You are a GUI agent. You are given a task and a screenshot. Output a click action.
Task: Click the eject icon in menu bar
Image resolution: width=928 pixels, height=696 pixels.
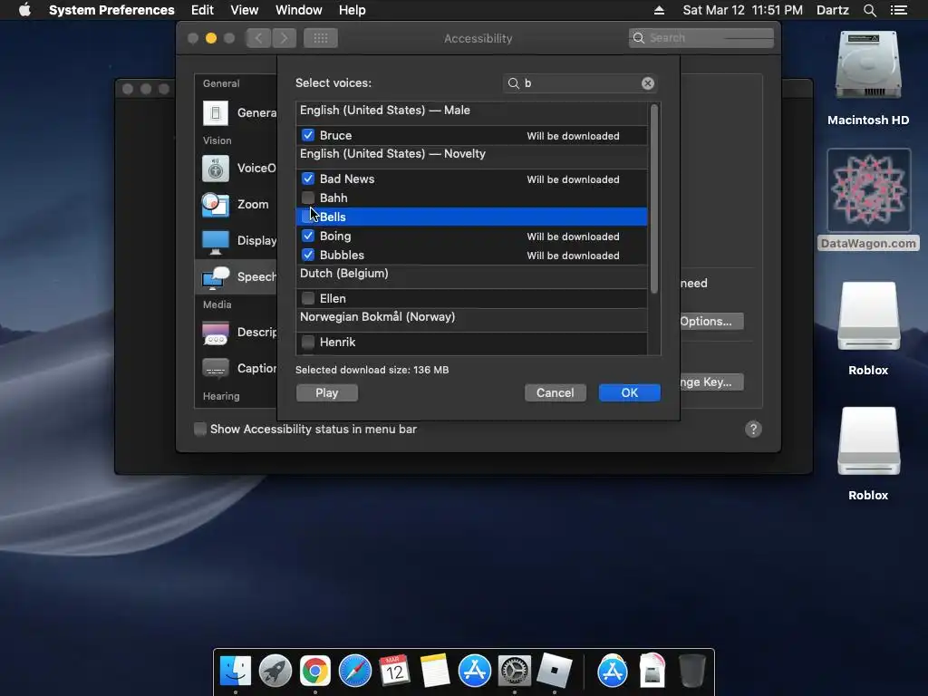tap(659, 10)
